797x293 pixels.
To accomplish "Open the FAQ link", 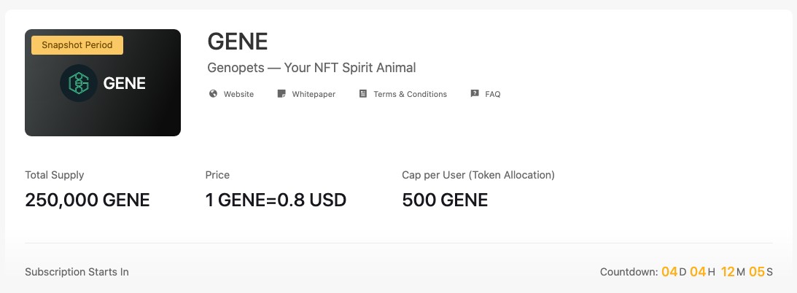I will (x=492, y=94).
